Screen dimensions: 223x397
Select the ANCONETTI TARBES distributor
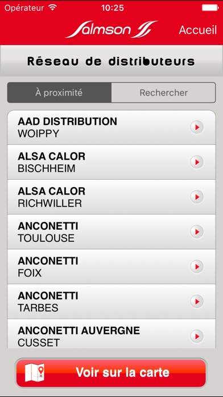[x=111, y=302]
